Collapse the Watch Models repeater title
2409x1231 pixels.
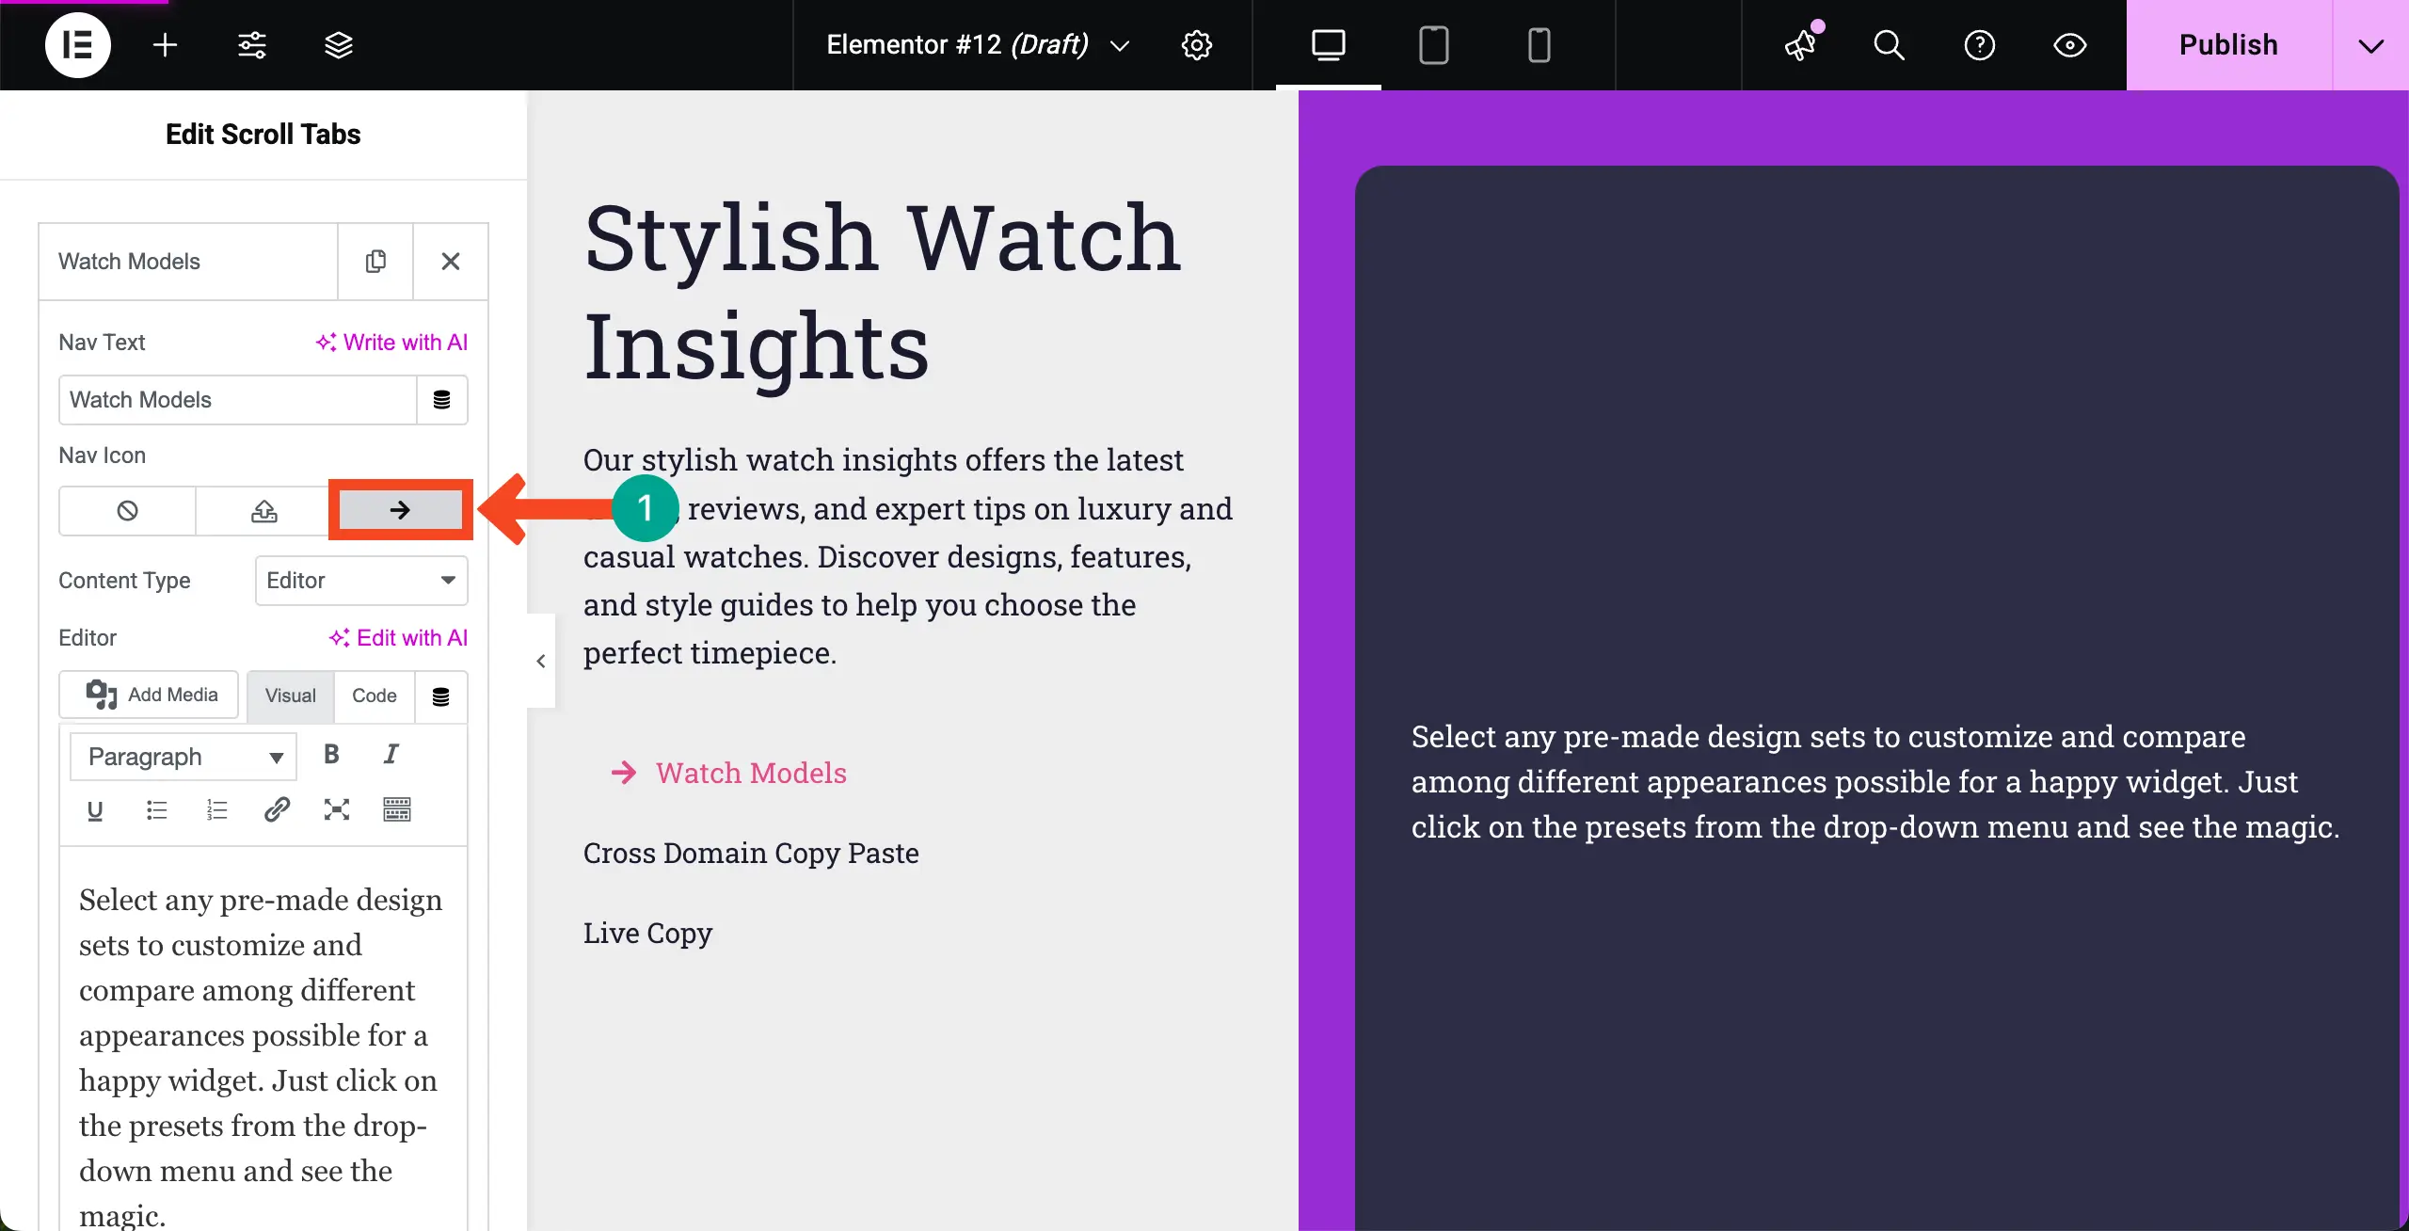click(188, 261)
